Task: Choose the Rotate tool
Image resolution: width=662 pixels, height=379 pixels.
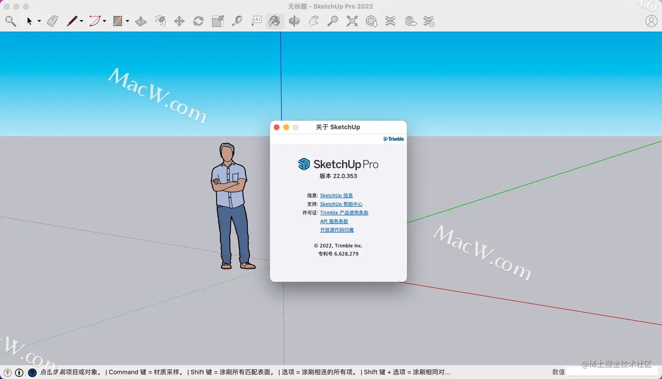Action: (198, 21)
